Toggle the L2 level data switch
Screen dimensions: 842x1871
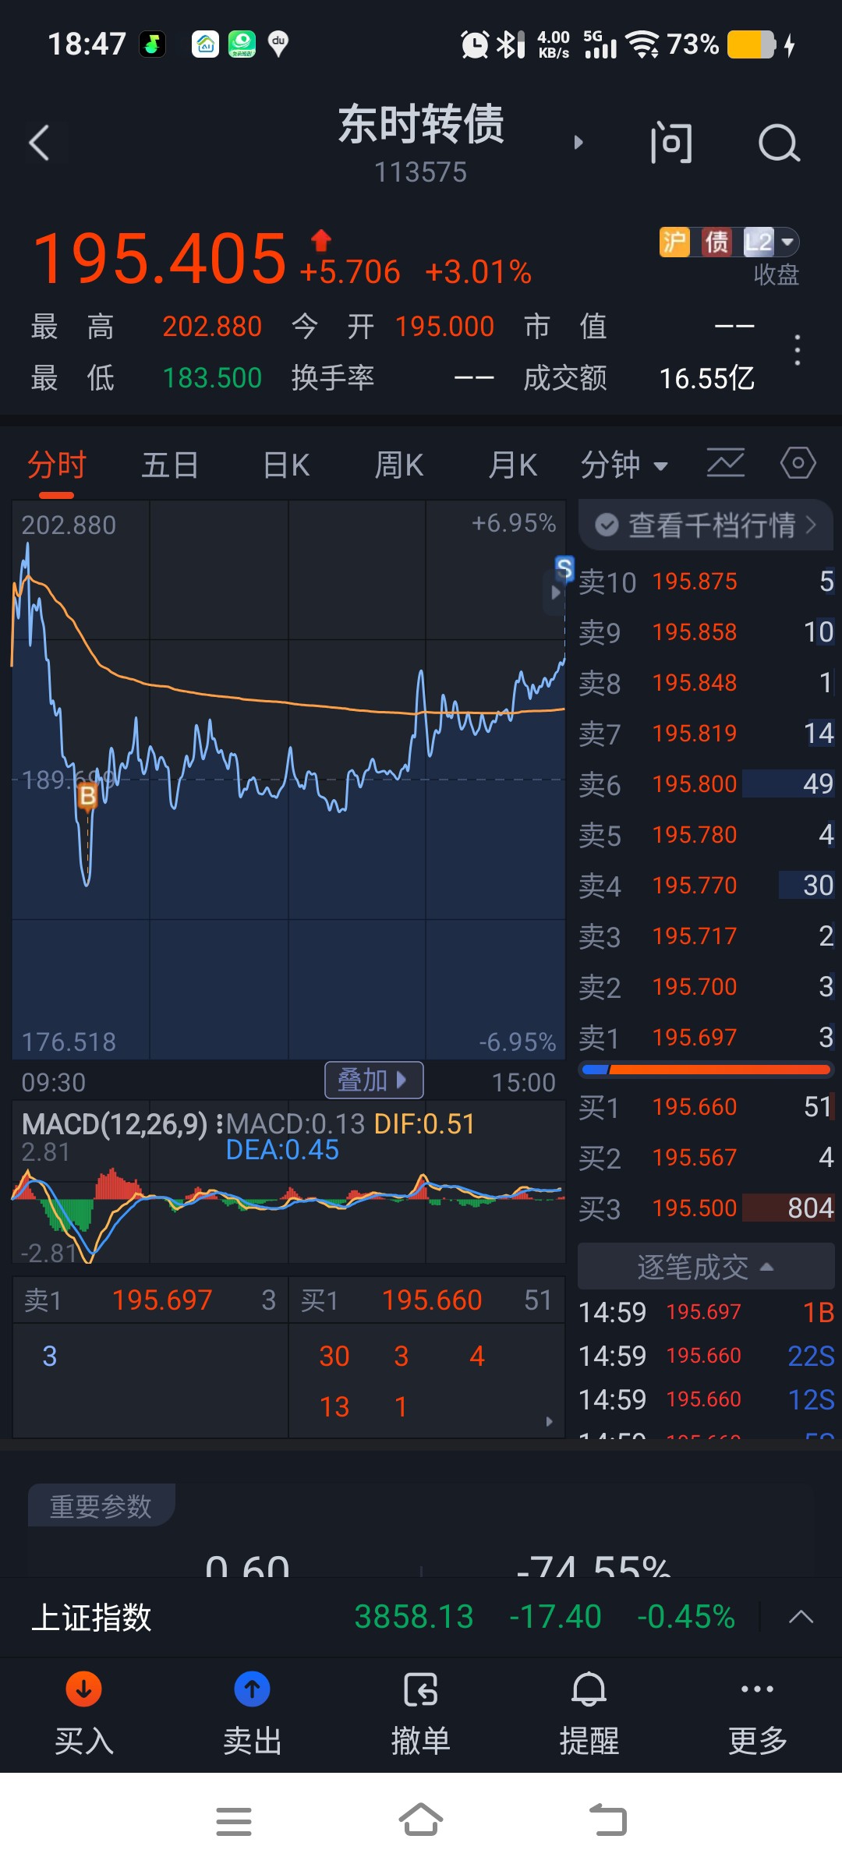point(770,242)
